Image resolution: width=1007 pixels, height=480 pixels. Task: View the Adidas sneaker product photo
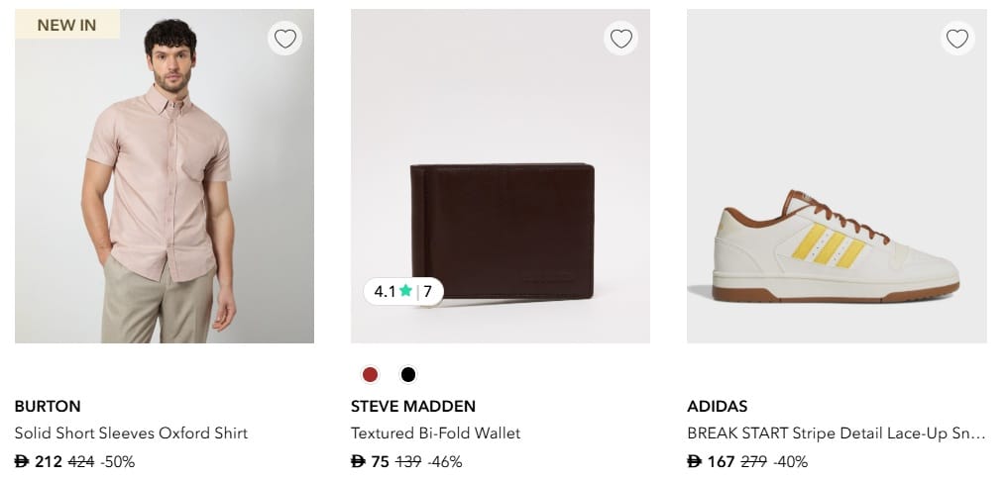tap(837, 242)
